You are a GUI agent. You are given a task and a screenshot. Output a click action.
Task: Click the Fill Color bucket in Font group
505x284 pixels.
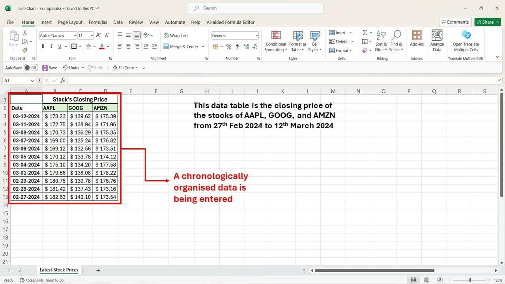click(88, 47)
